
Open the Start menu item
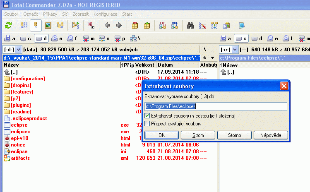tap(127, 14)
